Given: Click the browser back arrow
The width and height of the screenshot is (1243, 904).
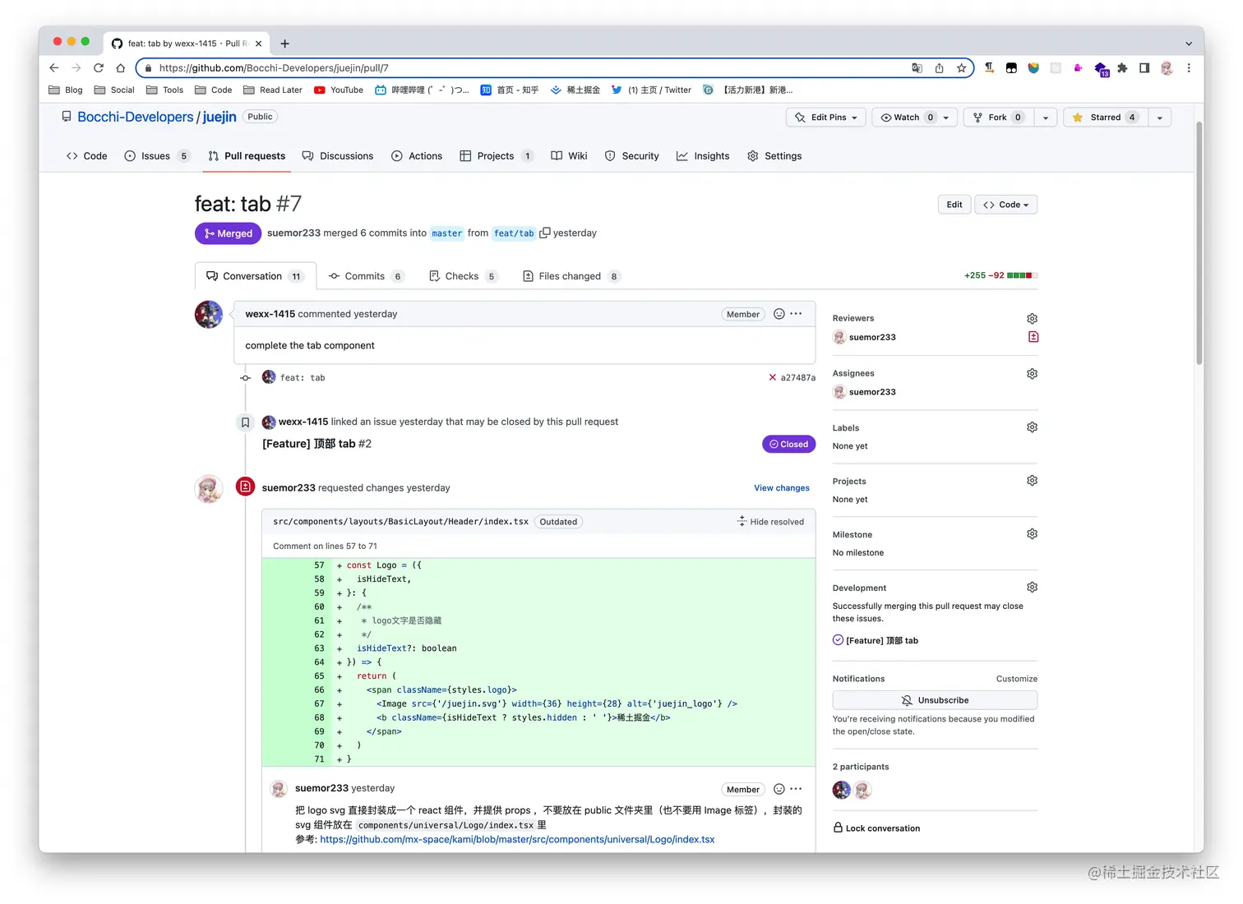Looking at the screenshot, I should (54, 68).
